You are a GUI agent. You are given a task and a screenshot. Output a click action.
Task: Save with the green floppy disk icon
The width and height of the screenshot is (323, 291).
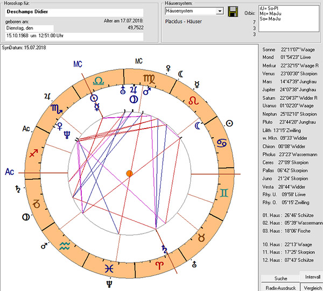(233, 11)
